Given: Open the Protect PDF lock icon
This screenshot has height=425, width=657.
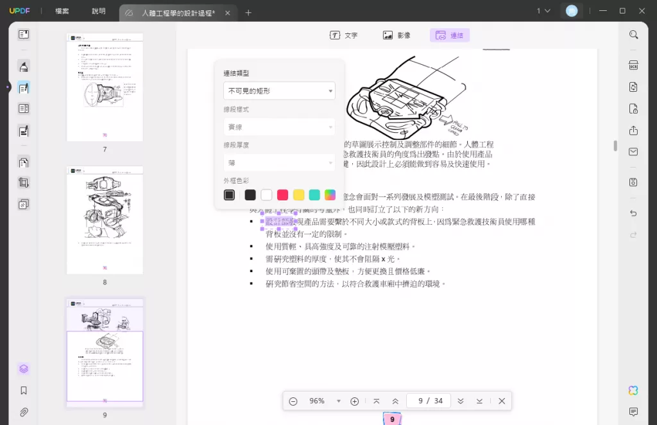Looking at the screenshot, I should click(633, 109).
